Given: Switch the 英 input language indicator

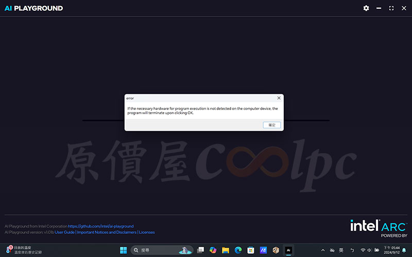Looking at the screenshot, I should click(x=341, y=250).
